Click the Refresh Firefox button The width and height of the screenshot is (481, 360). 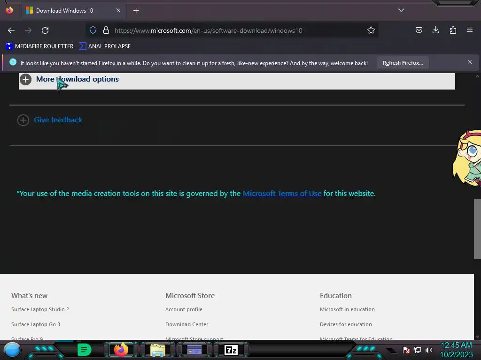pos(403,63)
